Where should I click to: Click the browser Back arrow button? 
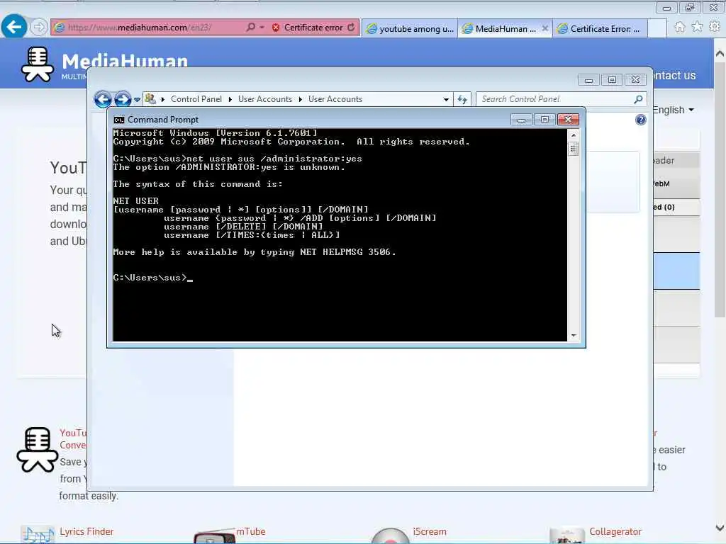pyautogui.click(x=13, y=27)
